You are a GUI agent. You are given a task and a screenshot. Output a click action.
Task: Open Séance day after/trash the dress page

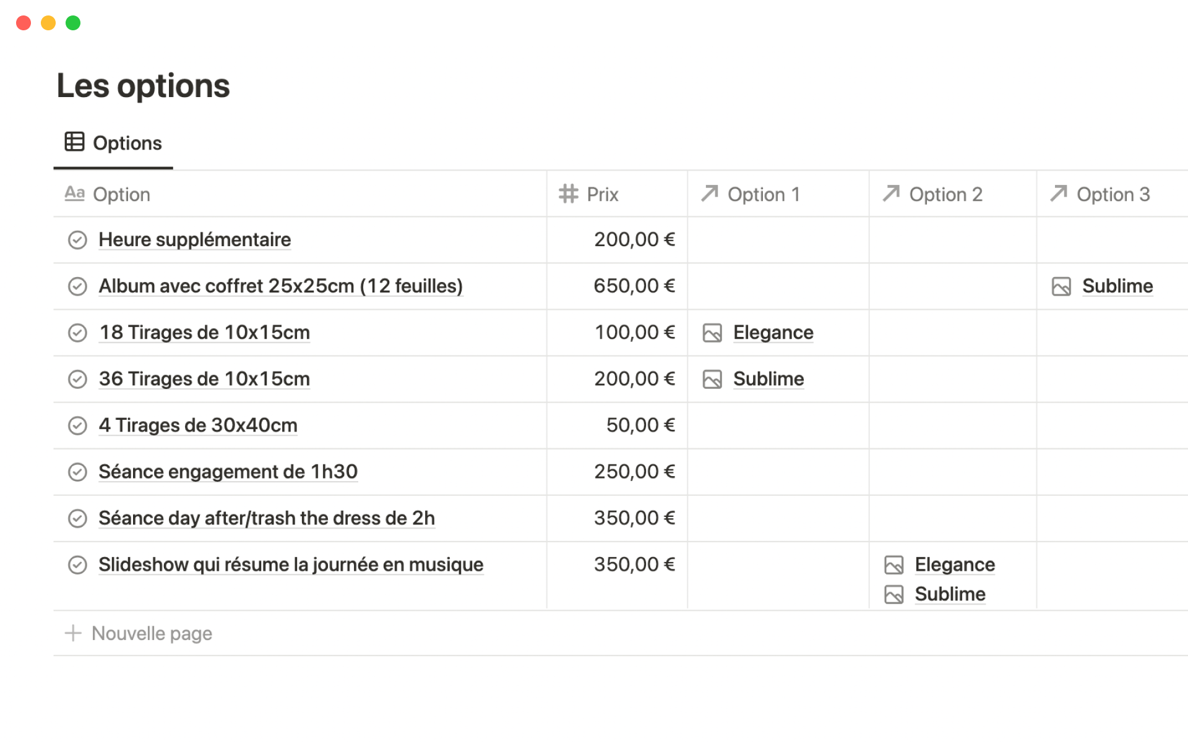[x=267, y=518]
